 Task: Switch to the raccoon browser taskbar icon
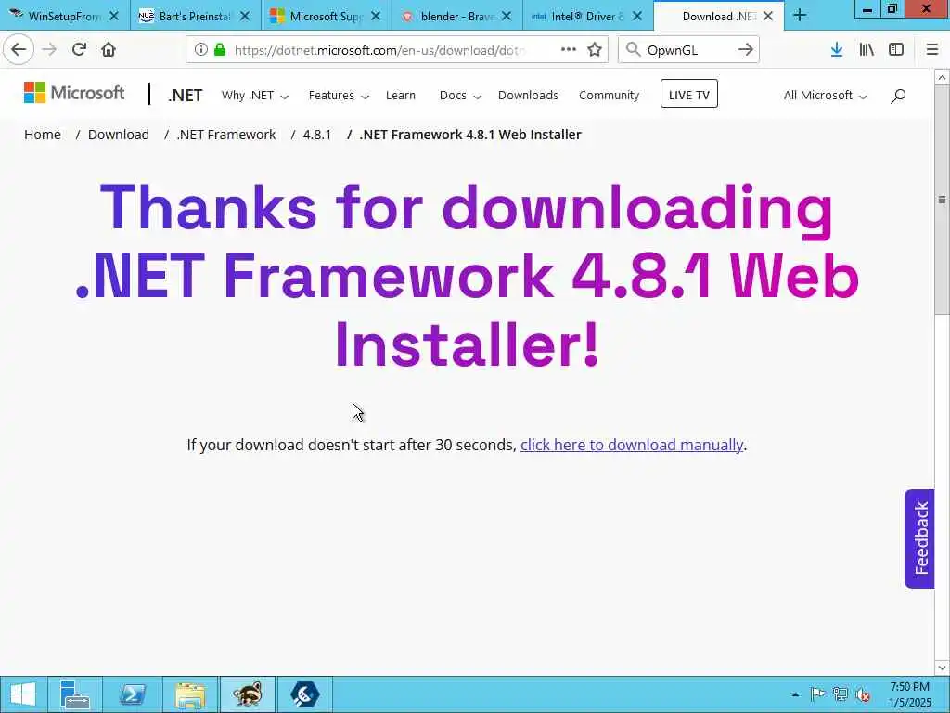pyautogui.click(x=247, y=694)
